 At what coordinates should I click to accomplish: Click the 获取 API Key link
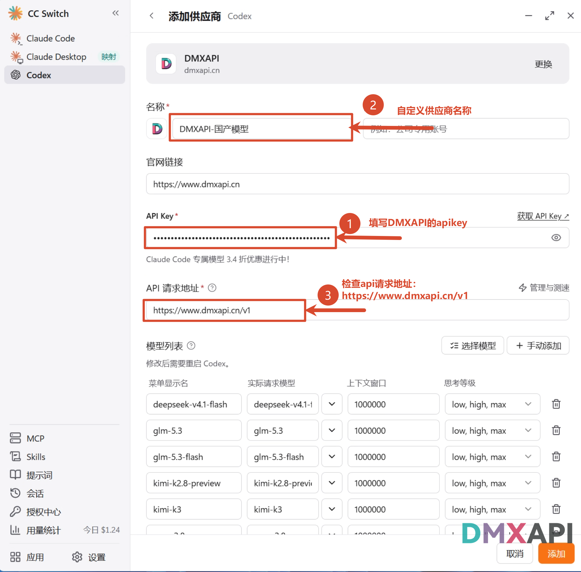543,216
